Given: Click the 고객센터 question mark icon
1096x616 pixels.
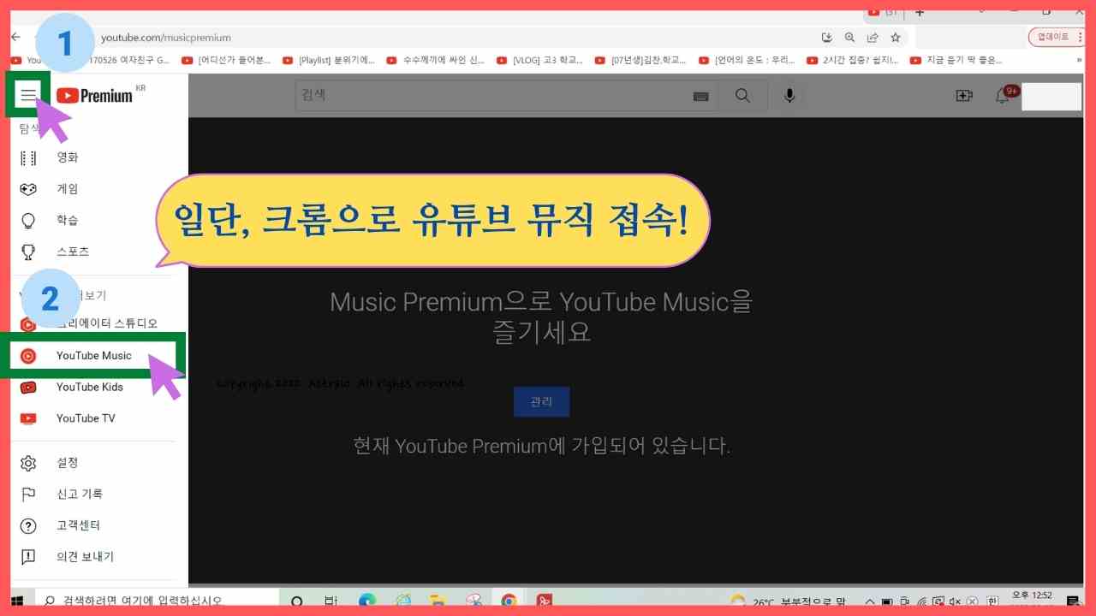Looking at the screenshot, I should [28, 525].
